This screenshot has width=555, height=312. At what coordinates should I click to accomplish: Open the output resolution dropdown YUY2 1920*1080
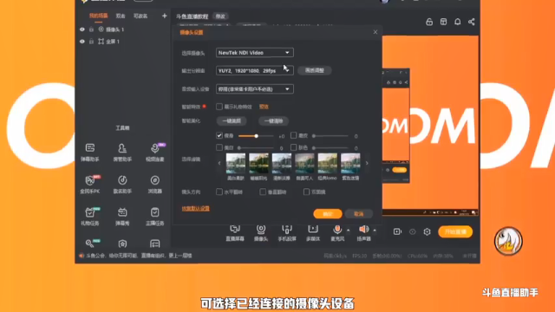[x=254, y=71]
